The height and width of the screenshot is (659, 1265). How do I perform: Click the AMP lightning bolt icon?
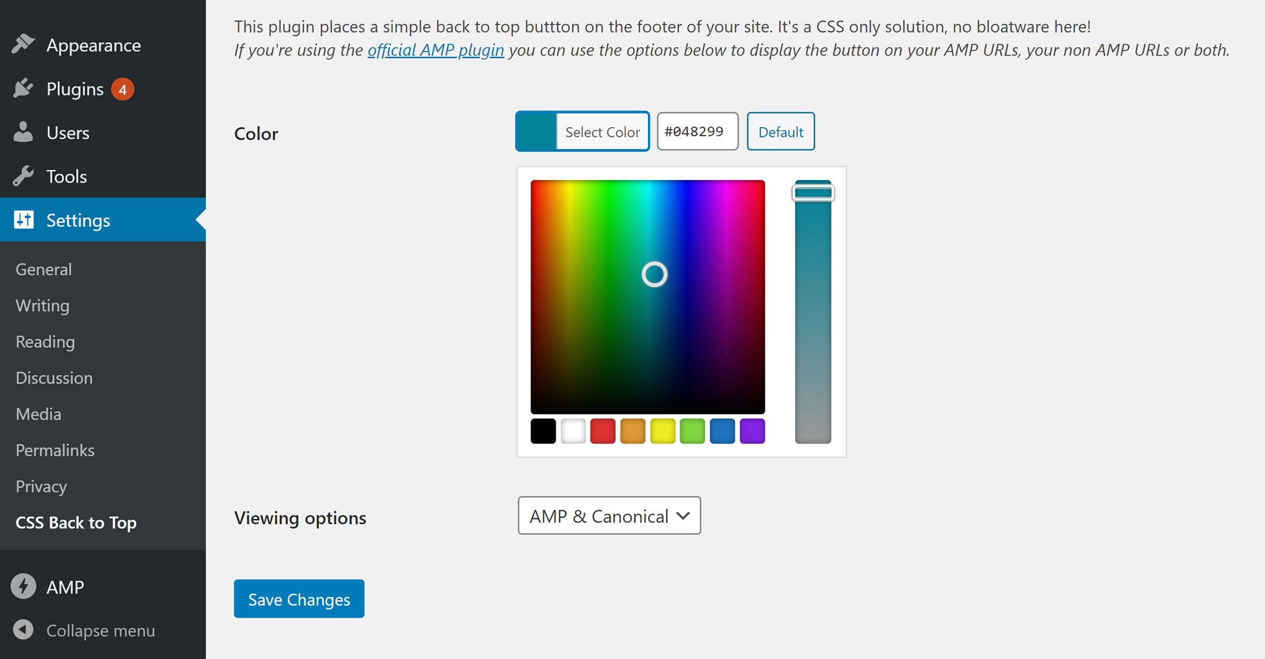[x=23, y=587]
